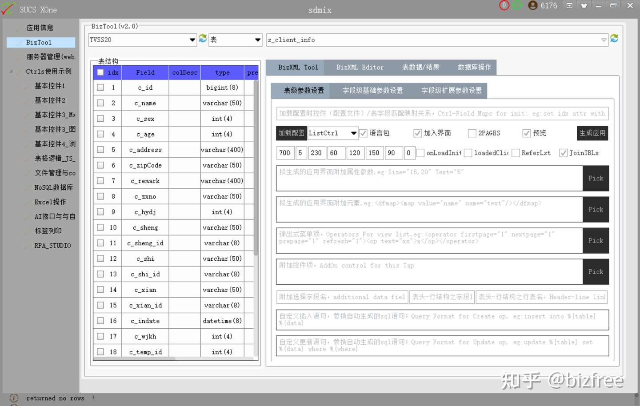Open the user avatar profile 6176
Viewport: 640px width, 406px height.
click(x=542, y=5)
